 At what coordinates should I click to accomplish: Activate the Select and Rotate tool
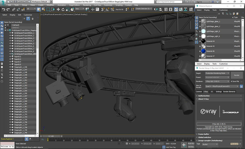pyautogui.click(x=63, y=9)
